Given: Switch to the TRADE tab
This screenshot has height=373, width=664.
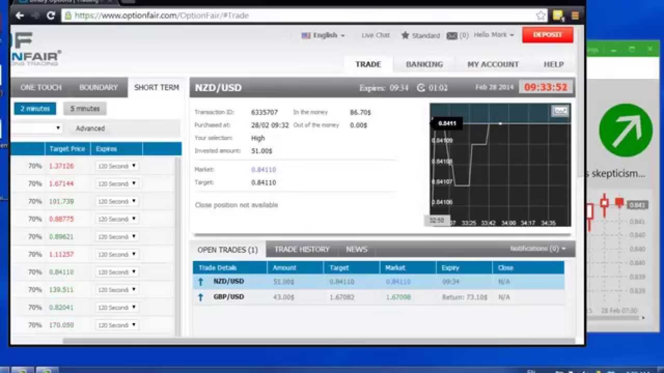Looking at the screenshot, I should [x=368, y=64].
